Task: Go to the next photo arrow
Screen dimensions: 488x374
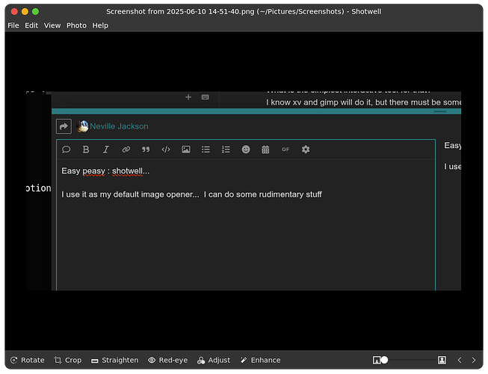Action: pyautogui.click(x=474, y=361)
